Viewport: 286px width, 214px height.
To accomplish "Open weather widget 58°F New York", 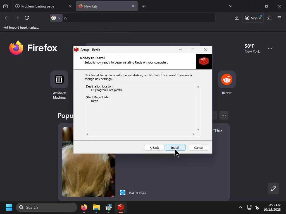I will (x=252, y=48).
